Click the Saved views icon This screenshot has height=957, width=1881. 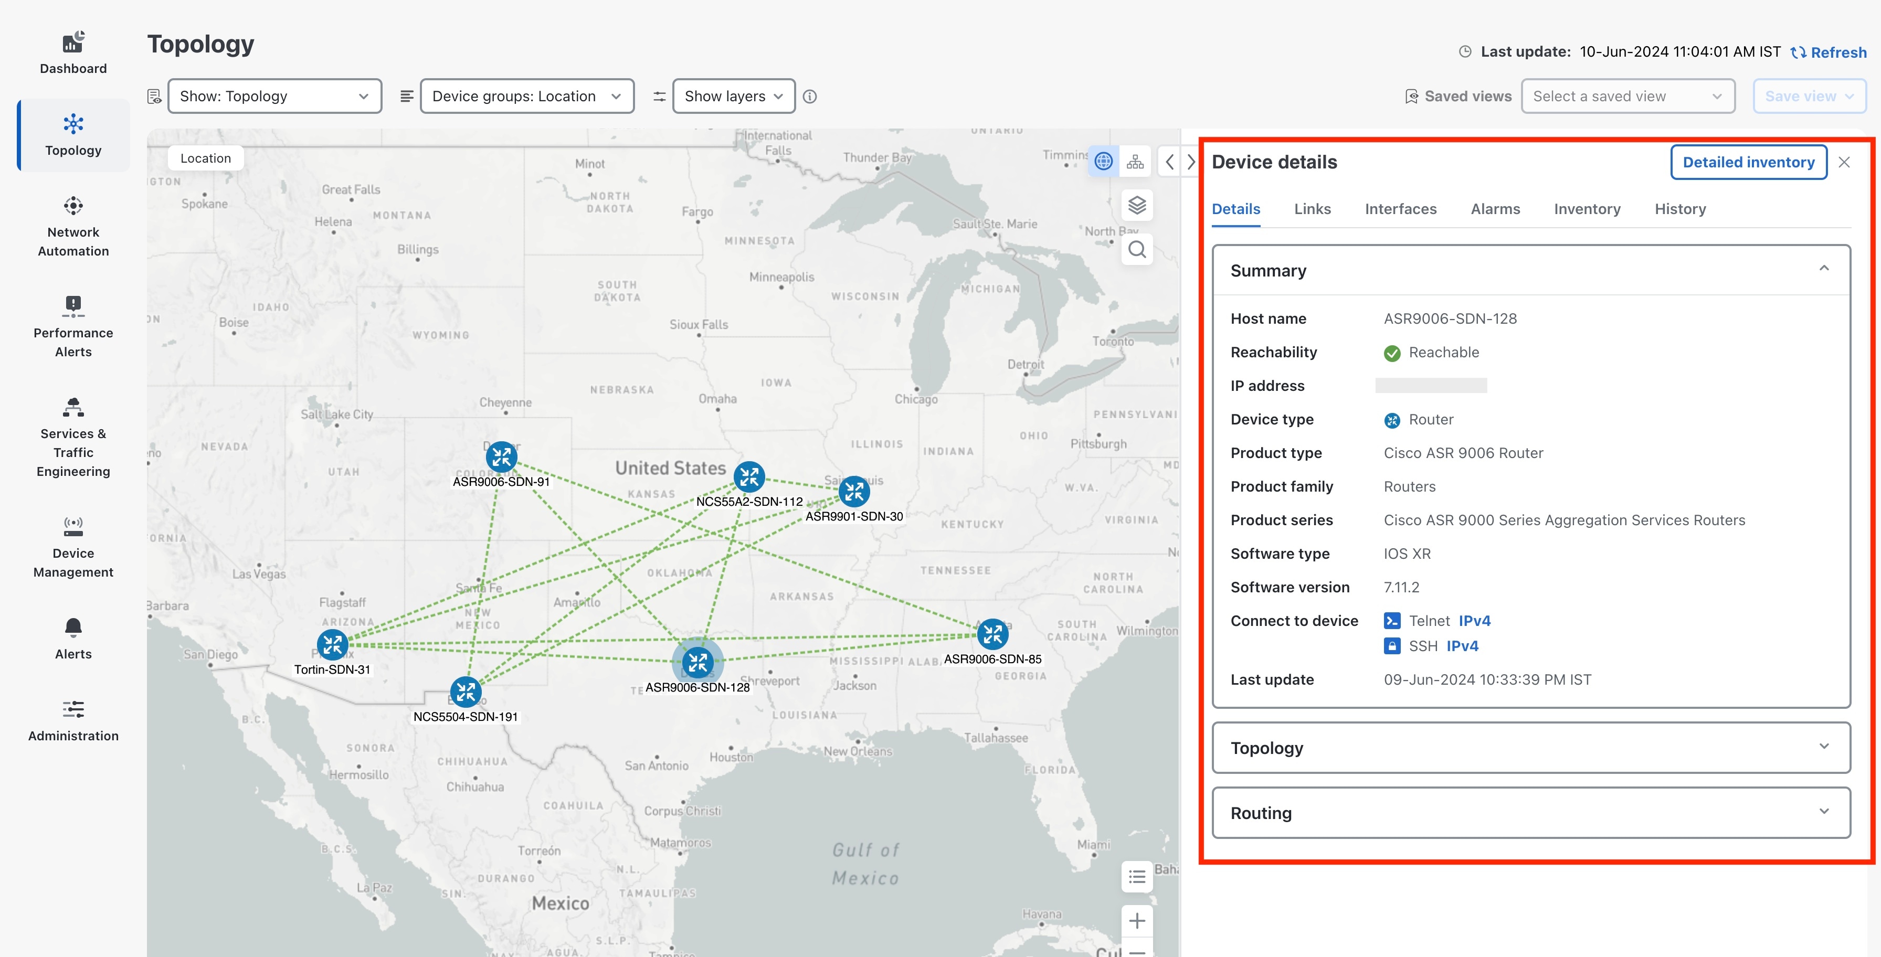coord(1411,97)
